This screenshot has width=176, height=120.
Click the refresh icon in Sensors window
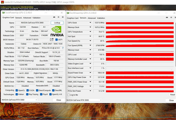pyautogui.click(x=171, y=17)
